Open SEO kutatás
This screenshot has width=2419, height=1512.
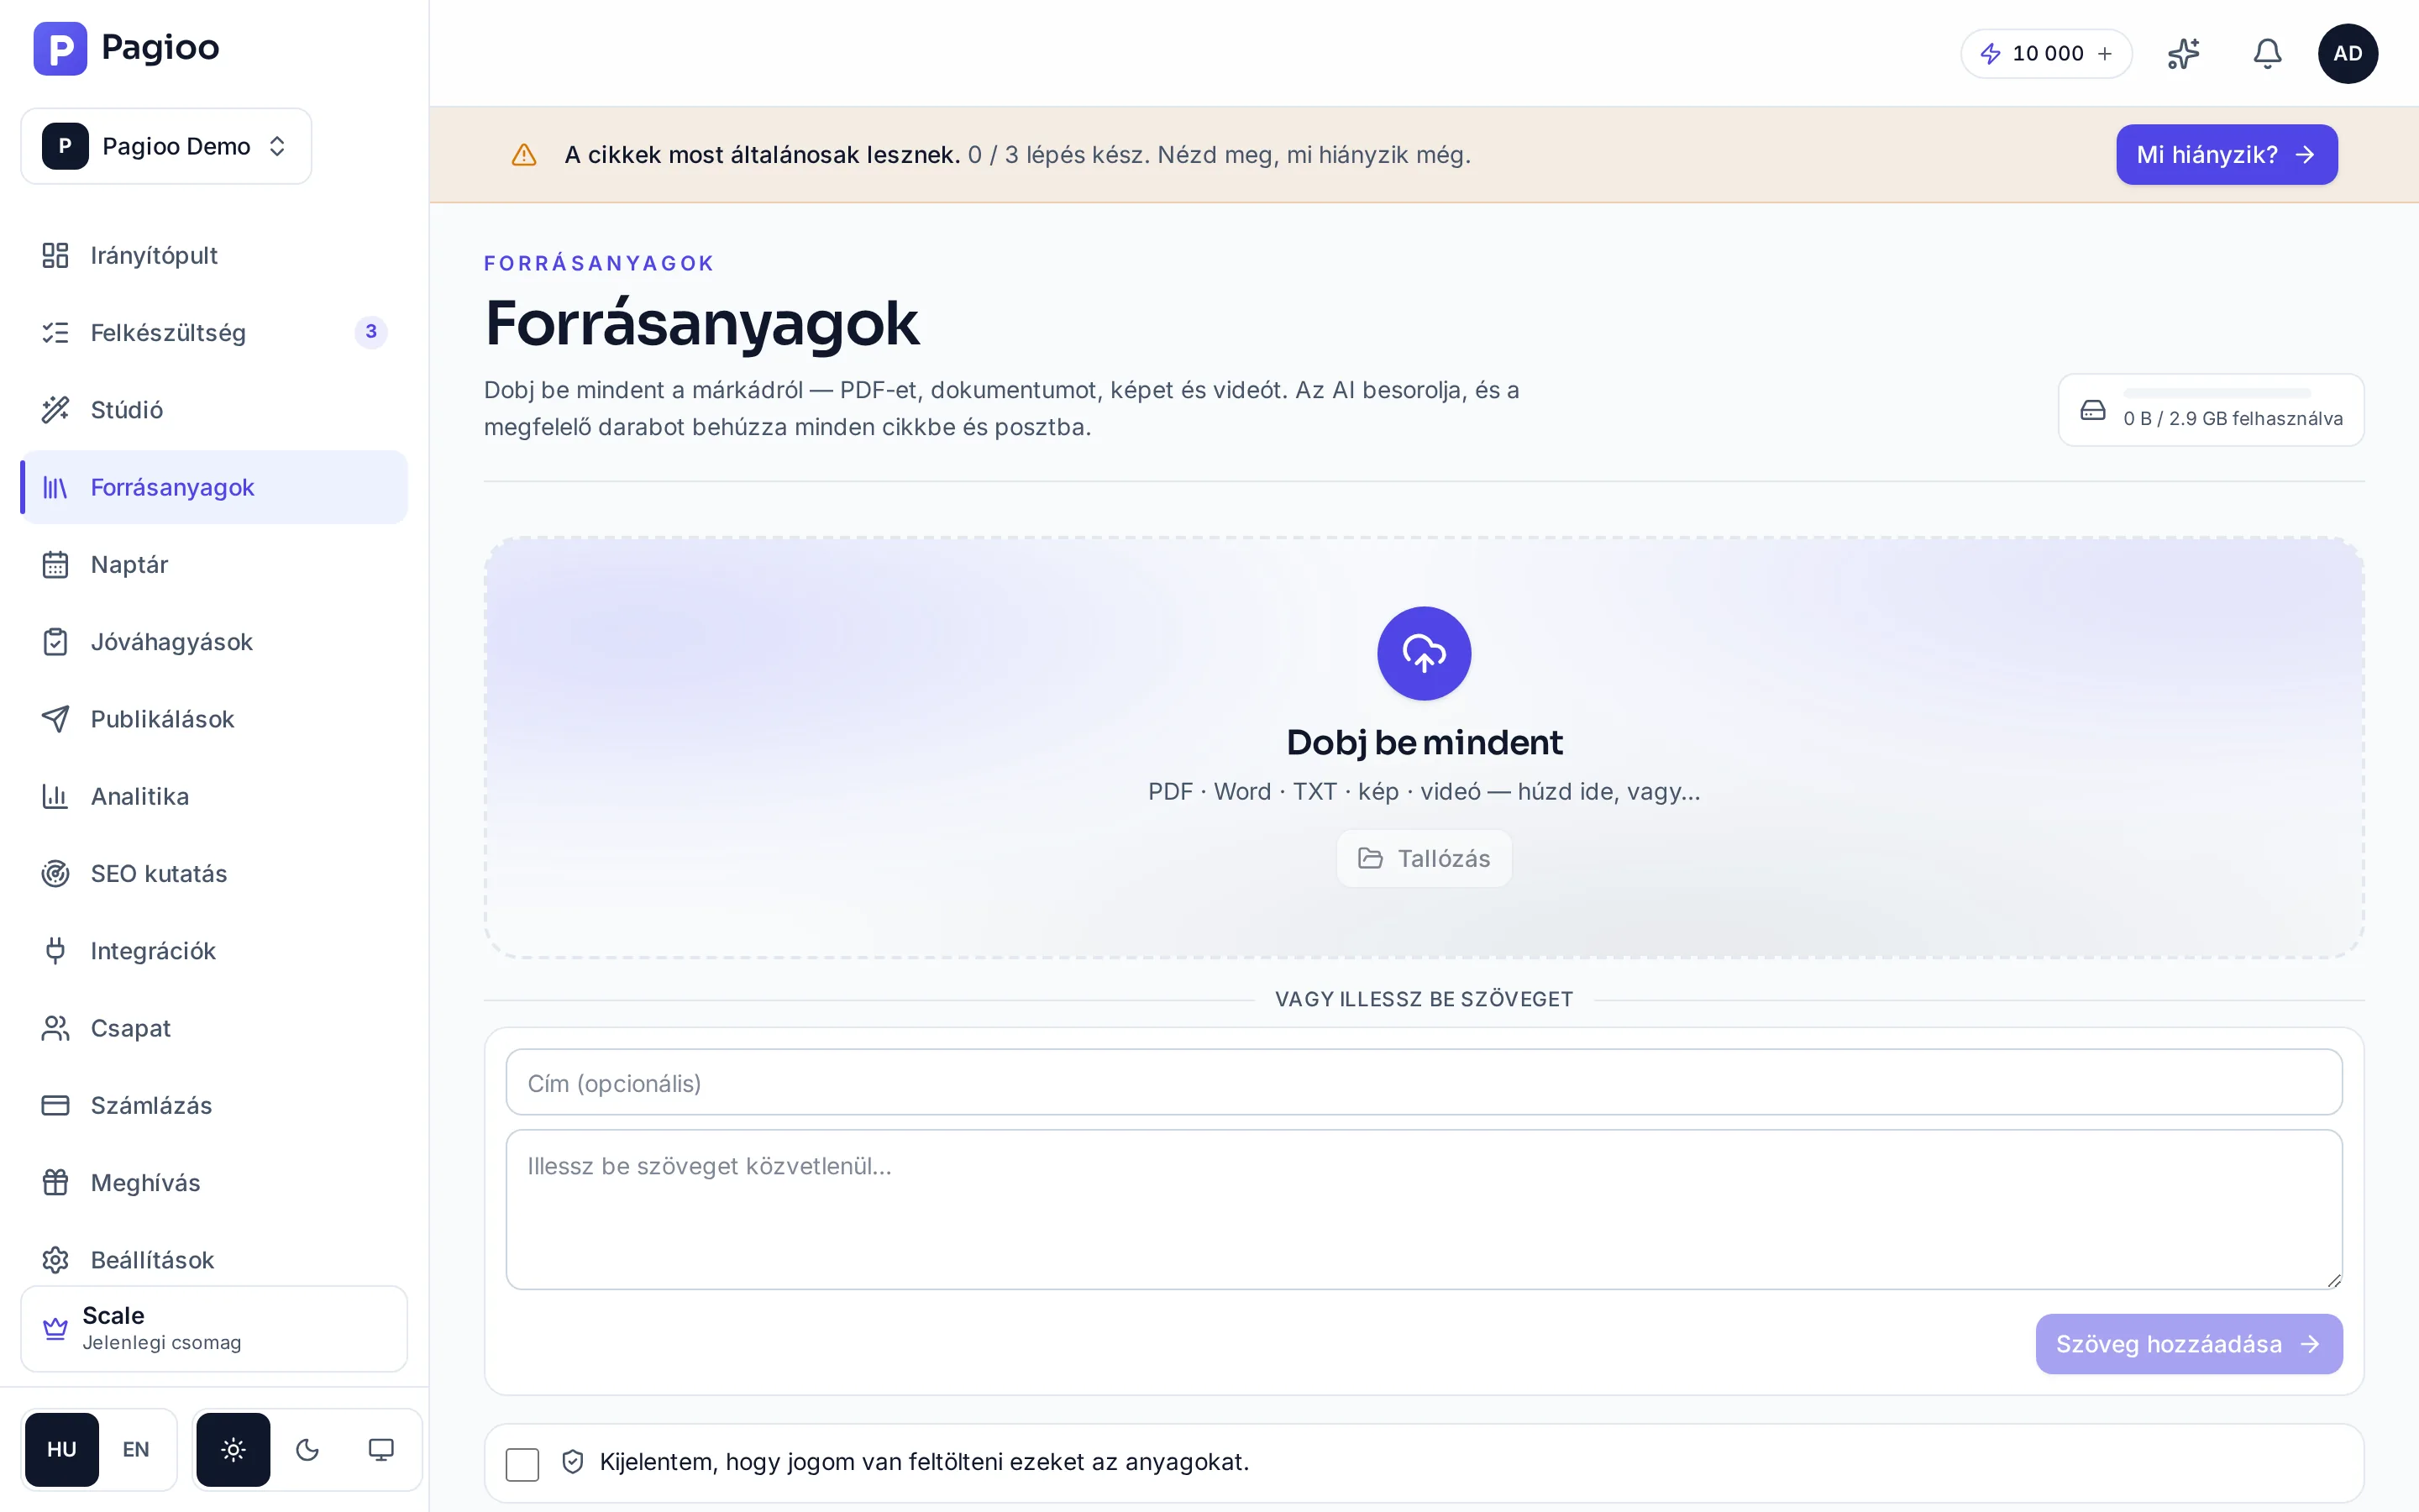pyautogui.click(x=214, y=873)
